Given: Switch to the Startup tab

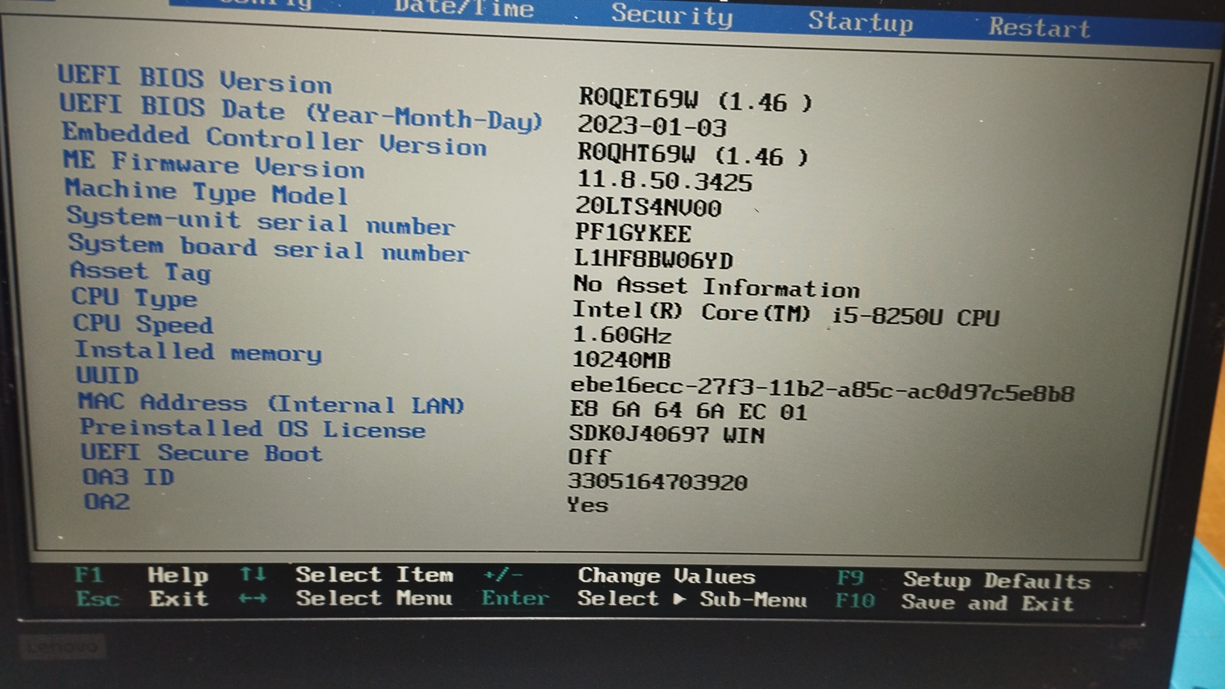Looking at the screenshot, I should coord(860,22).
